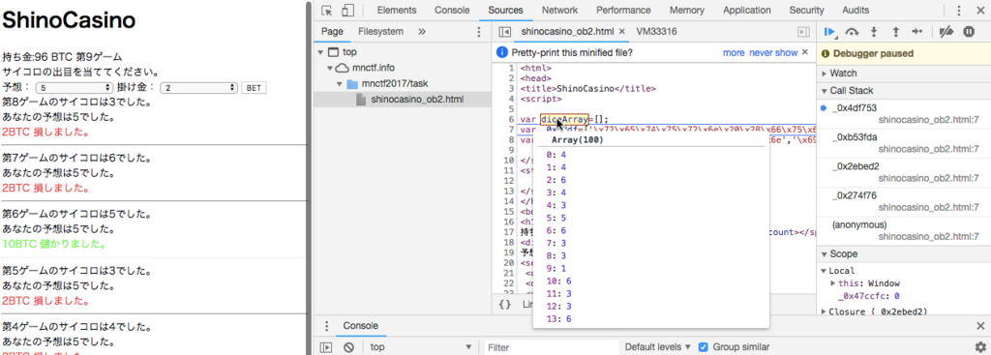Clear the console
Screen dimensions: 991x355
pyautogui.click(x=348, y=347)
